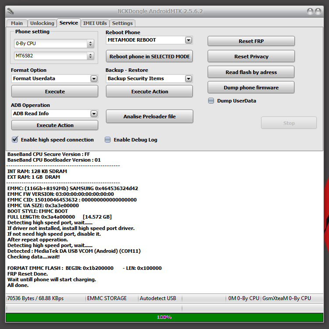Screen dimensions: 329x329
Task: Disable Enable high speed connection checkbox
Action: (15, 140)
